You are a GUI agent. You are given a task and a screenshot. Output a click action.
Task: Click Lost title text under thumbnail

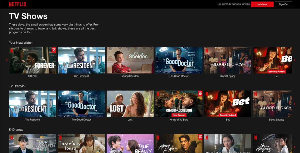130,120
